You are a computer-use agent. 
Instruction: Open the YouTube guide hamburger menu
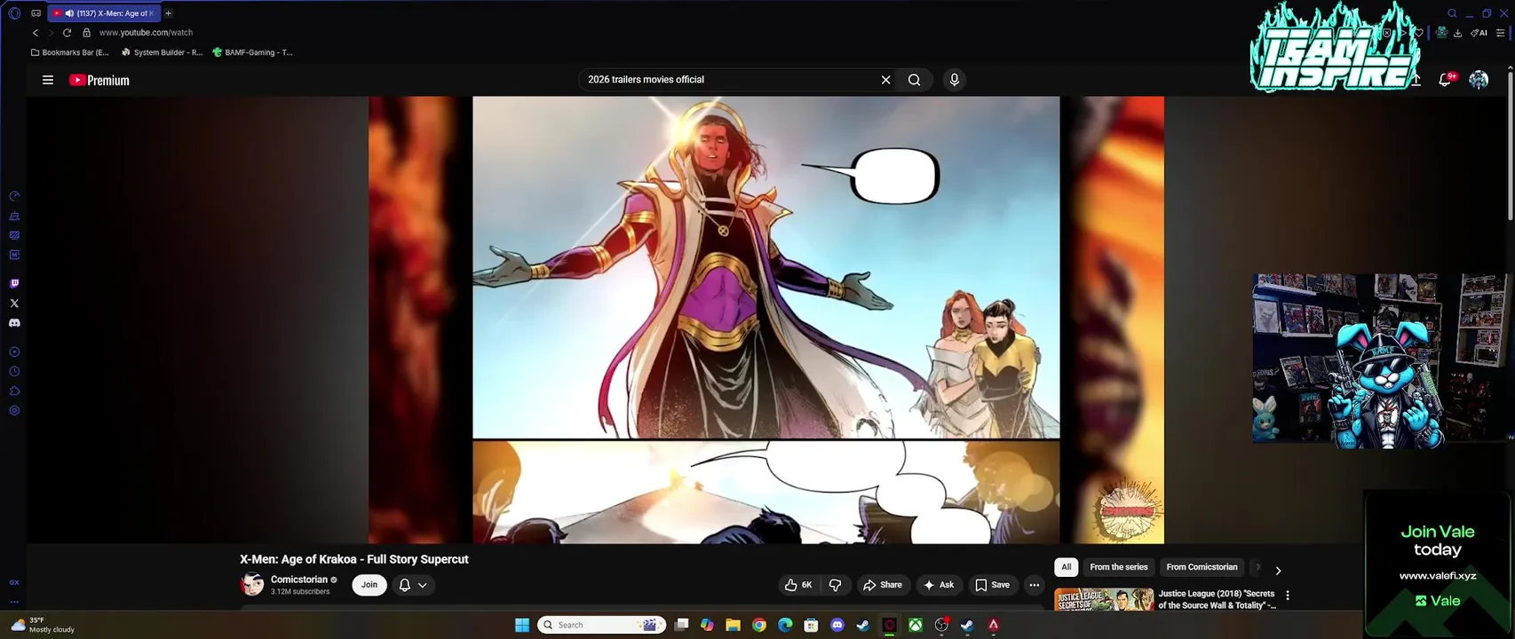pyautogui.click(x=48, y=80)
